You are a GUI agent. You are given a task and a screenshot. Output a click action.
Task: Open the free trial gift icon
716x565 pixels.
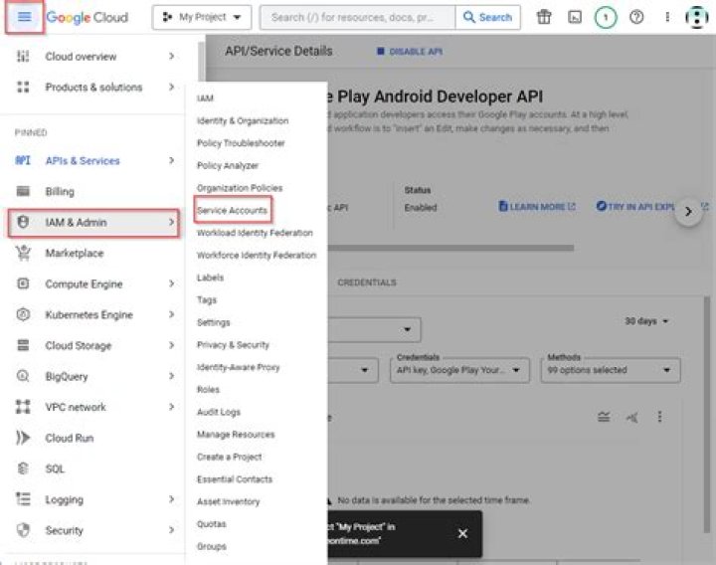coord(543,17)
